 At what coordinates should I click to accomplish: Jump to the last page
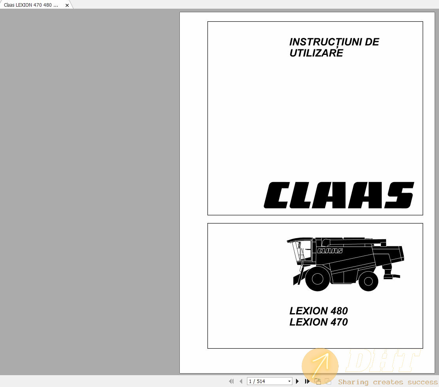click(307, 381)
